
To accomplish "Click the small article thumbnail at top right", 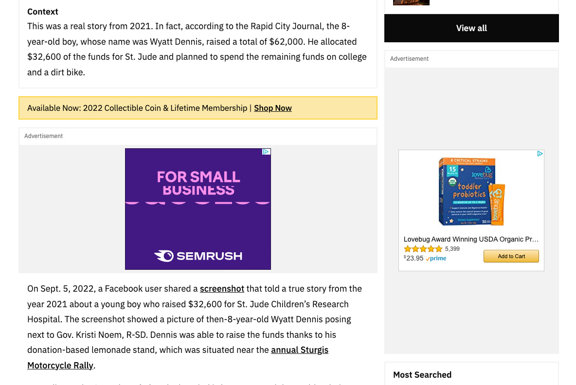I will click(x=411, y=2).
